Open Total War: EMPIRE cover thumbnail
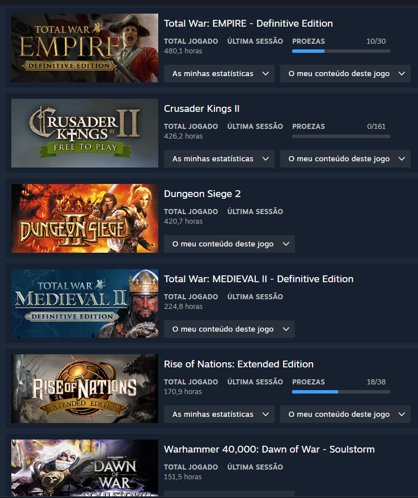418x498 pixels. pyautogui.click(x=85, y=48)
